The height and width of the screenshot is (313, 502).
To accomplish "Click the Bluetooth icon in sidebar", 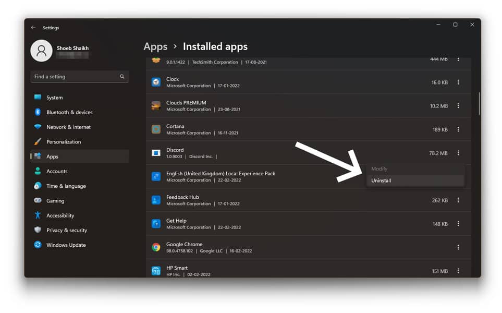I will [38, 112].
